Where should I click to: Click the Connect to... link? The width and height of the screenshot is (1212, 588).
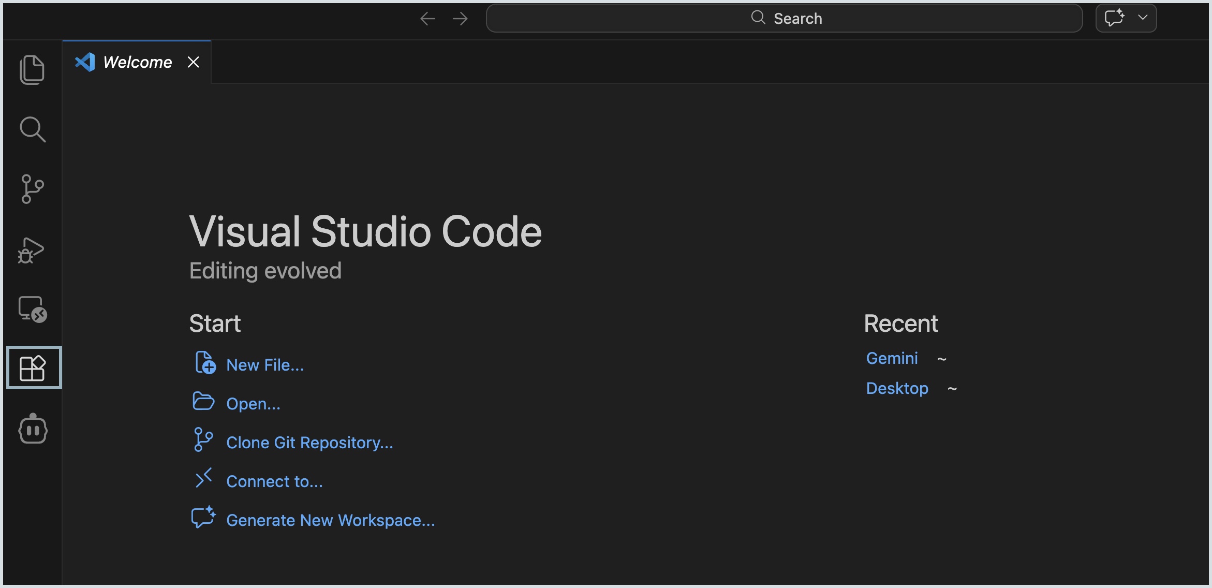(274, 481)
